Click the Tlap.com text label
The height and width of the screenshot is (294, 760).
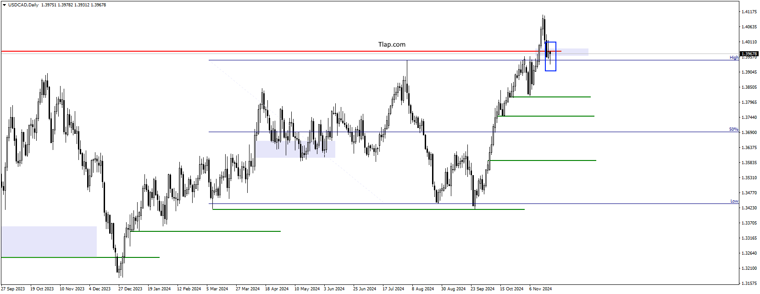coord(392,44)
